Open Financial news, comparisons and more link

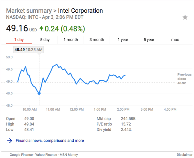[50, 140]
